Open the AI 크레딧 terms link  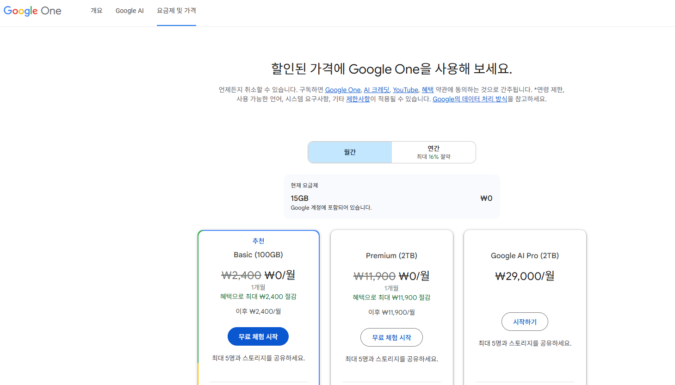click(x=377, y=90)
